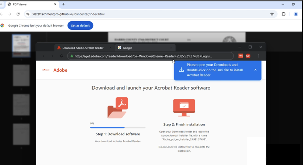Select the Download Adobe Acrobat Reader tab

tap(84, 48)
